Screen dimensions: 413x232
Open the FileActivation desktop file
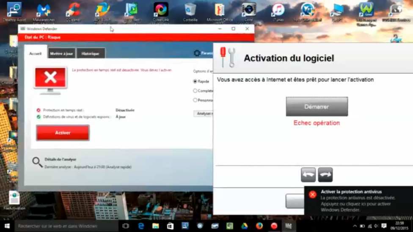pyautogui.click(x=14, y=200)
